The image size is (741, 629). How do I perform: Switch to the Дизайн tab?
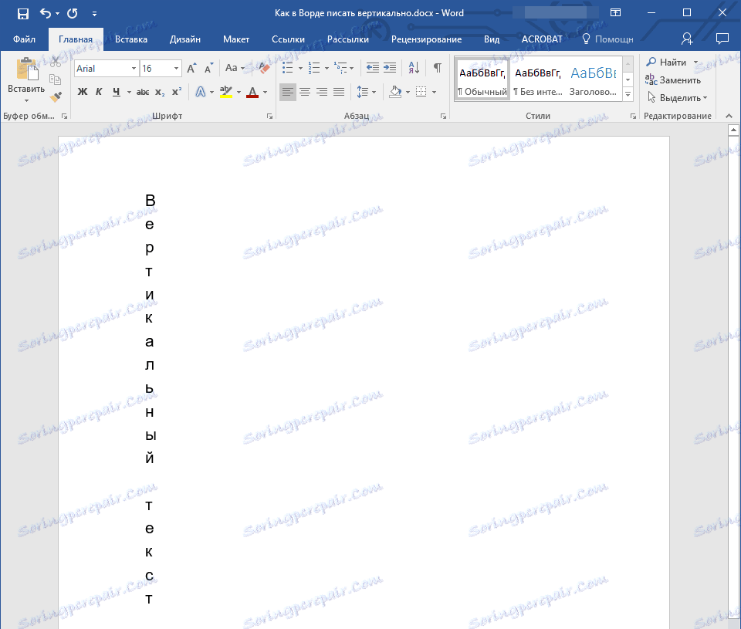(184, 39)
